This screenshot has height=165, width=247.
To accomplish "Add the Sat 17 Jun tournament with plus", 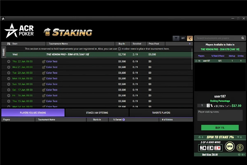I will coord(9,90).
